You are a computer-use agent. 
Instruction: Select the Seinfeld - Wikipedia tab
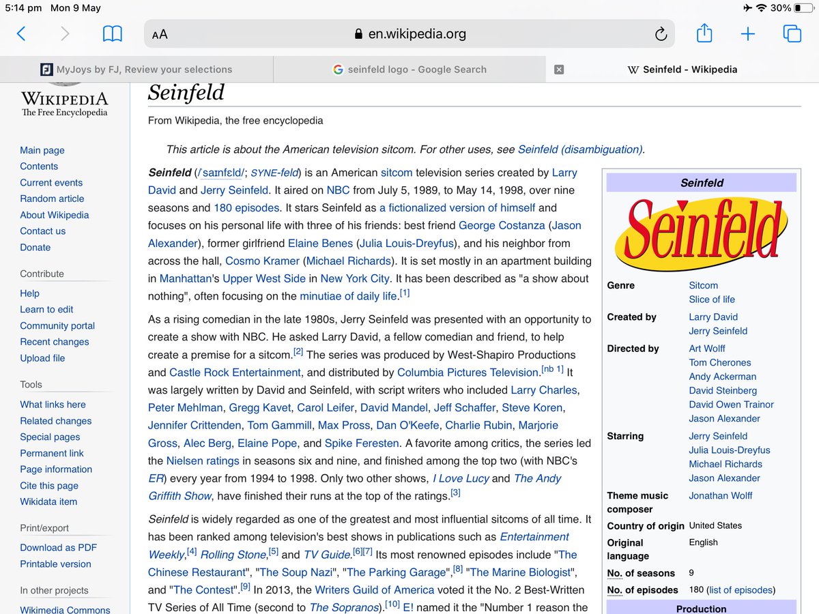pos(682,70)
